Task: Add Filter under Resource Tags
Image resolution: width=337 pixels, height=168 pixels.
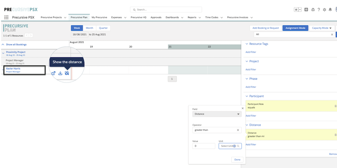Action: (x=251, y=52)
